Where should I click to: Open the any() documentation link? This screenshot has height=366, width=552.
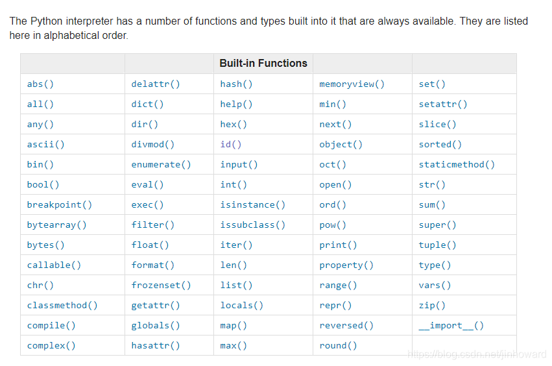(40, 124)
